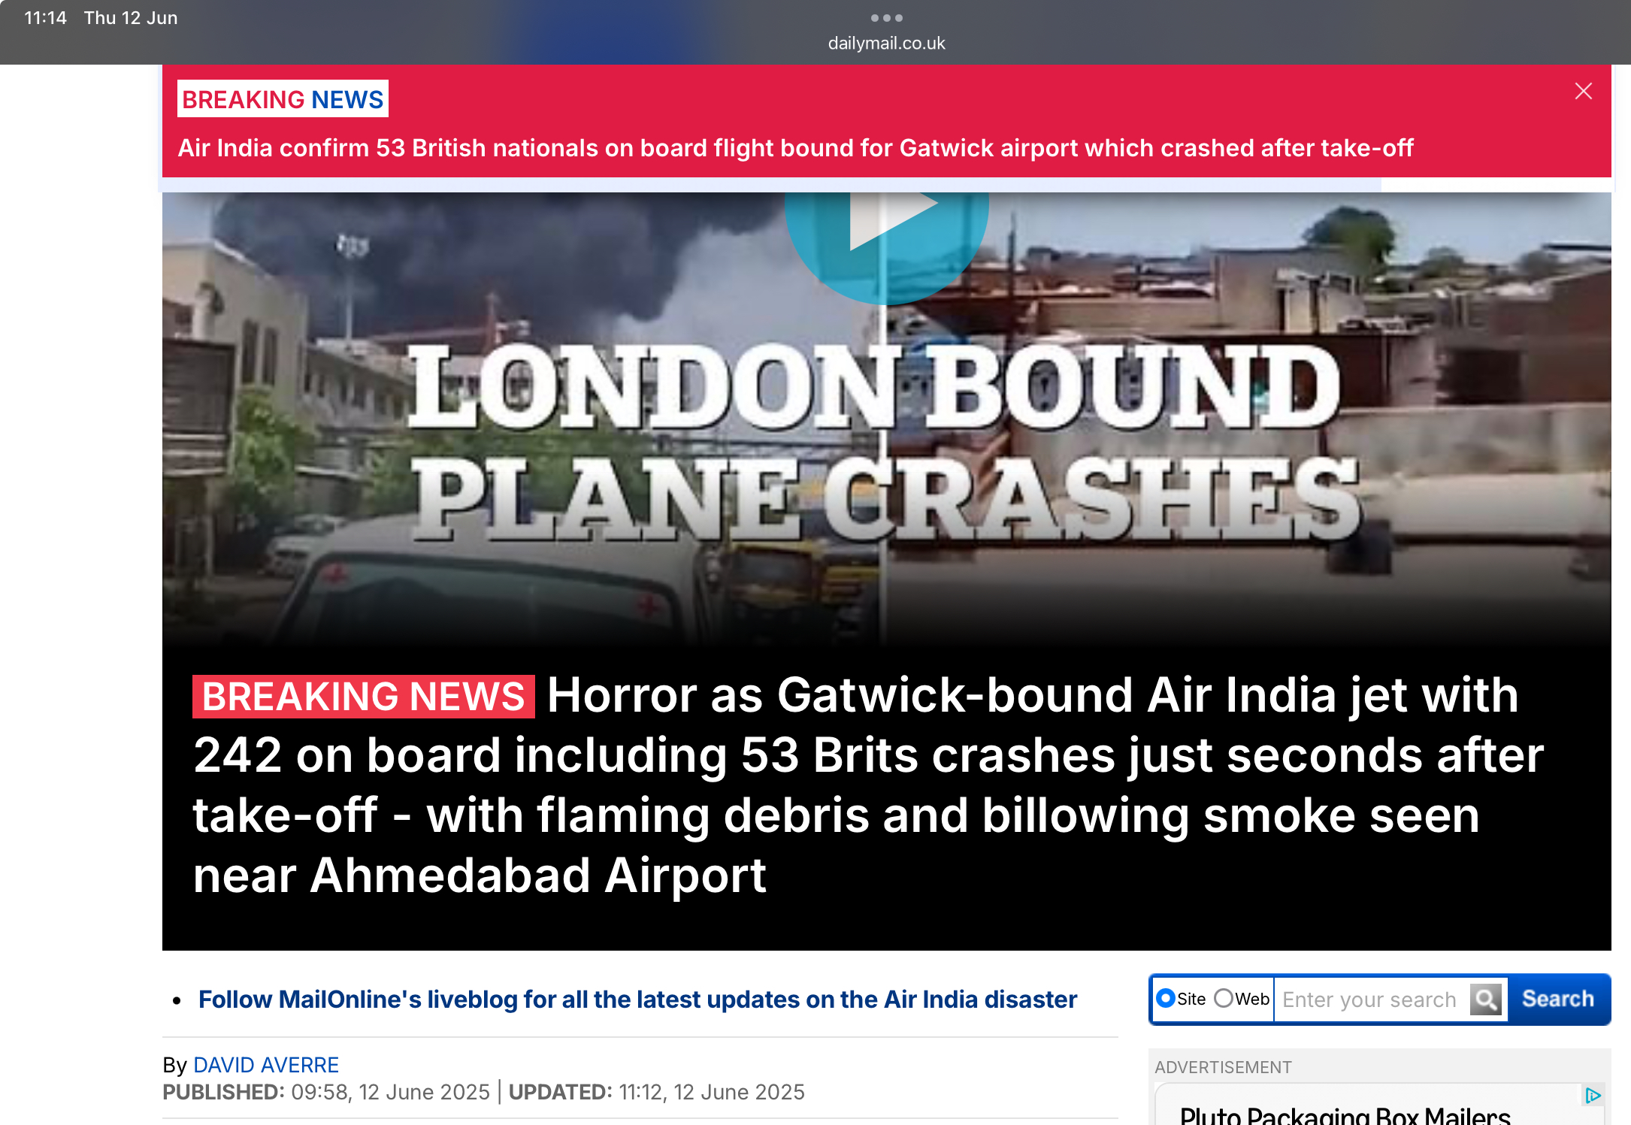Click the Enter your search field
Image resolution: width=1631 pixels, height=1125 pixels.
coord(1372,999)
